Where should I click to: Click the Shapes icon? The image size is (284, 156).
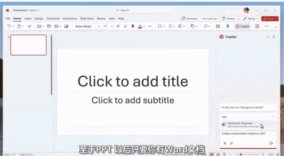coord(192,26)
